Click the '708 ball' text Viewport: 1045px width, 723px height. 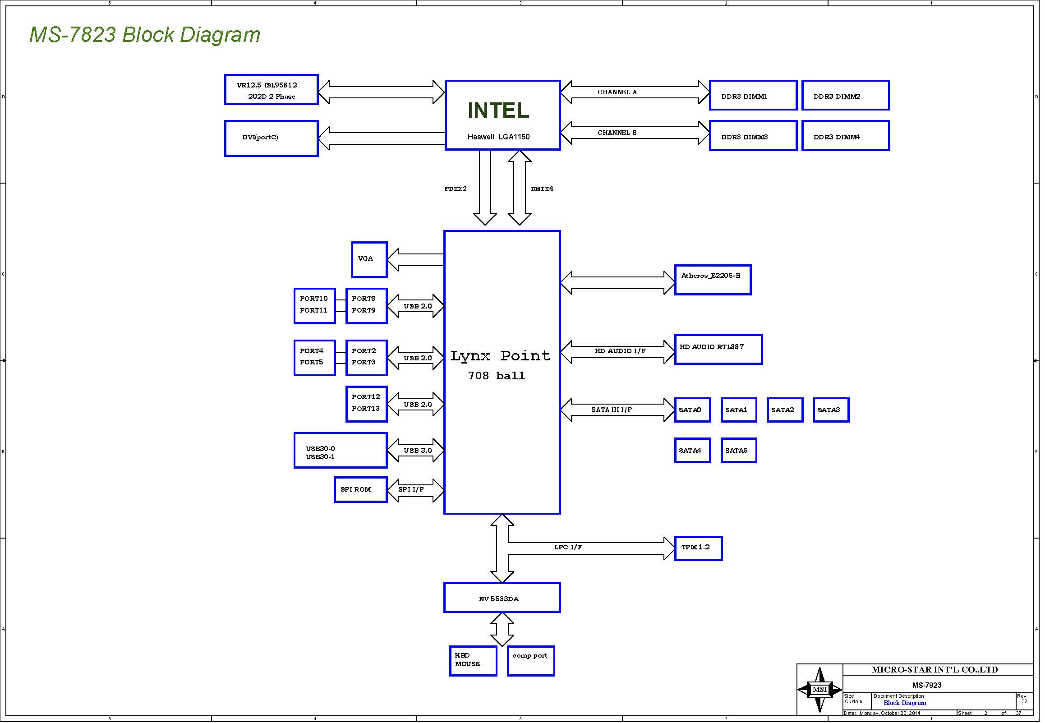click(497, 376)
